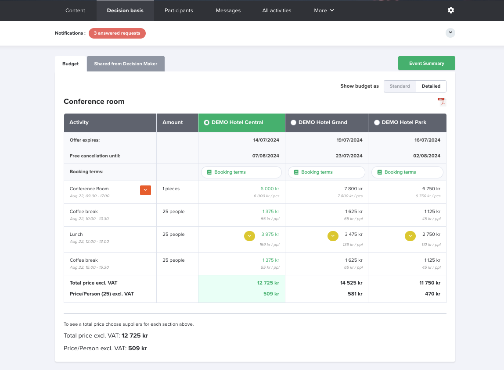Open the Content tab
Screen dimensions: 504x370
pyautogui.click(x=75, y=11)
